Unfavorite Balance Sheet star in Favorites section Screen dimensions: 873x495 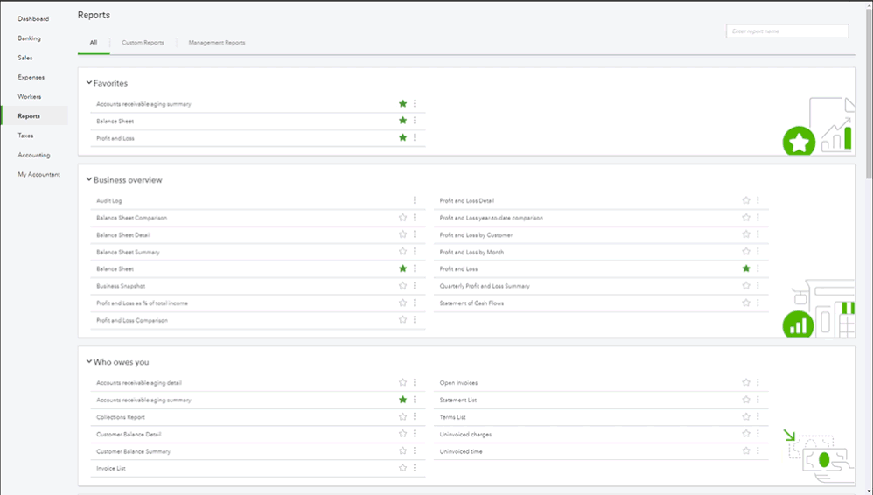click(402, 121)
